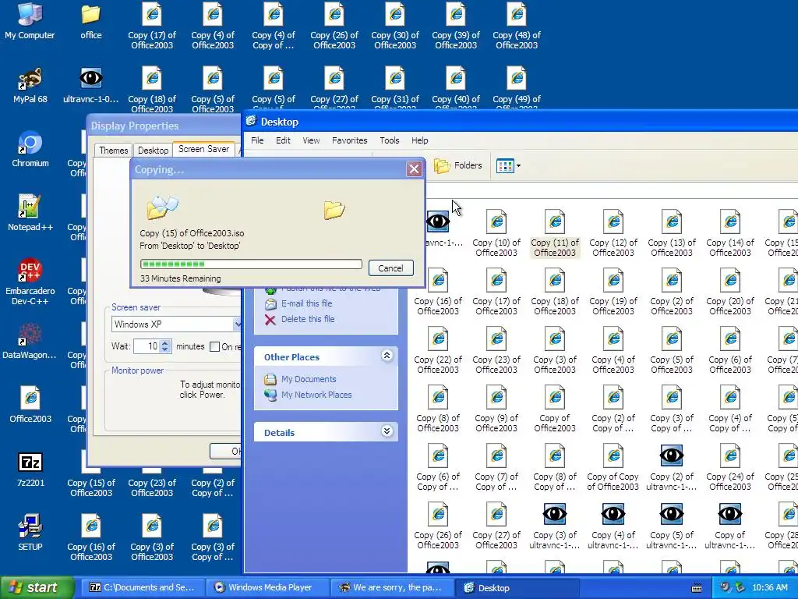The width and height of the screenshot is (798, 599).
Task: Launch MyPal 68 browser shortcut
Action: click(30, 85)
